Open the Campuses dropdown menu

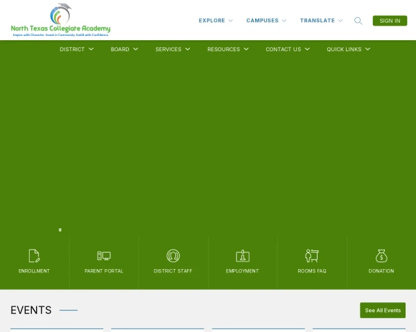pyautogui.click(x=266, y=21)
